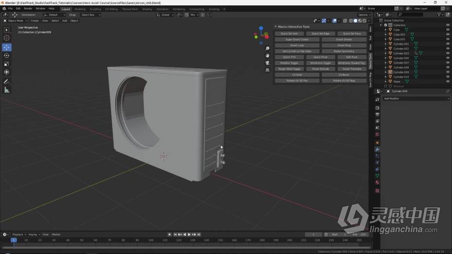
Task: Click the End frame 250 field
Action: (359, 235)
